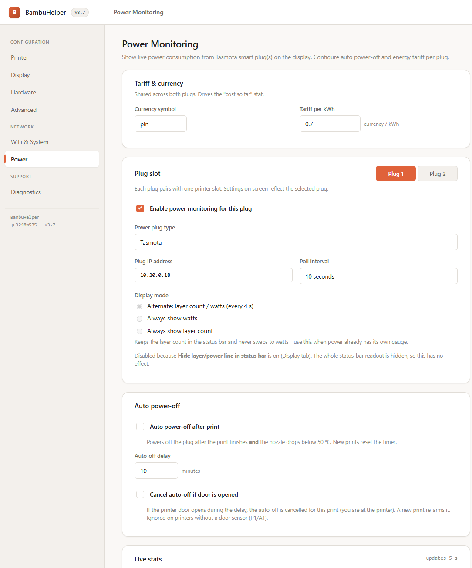The width and height of the screenshot is (472, 568).
Task: Switch to Plug 2 slot
Action: (x=438, y=174)
